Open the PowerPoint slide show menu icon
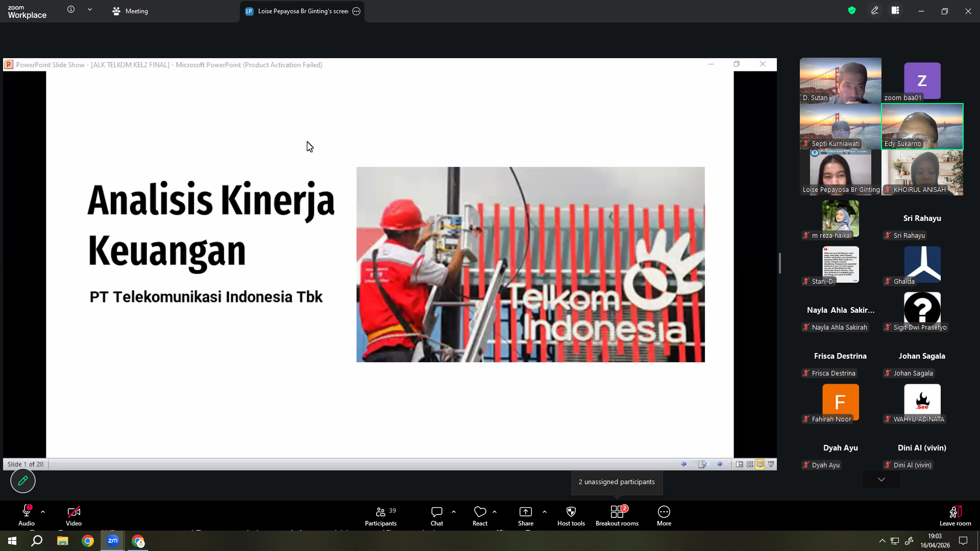Image resolution: width=980 pixels, height=551 pixels. point(702,464)
